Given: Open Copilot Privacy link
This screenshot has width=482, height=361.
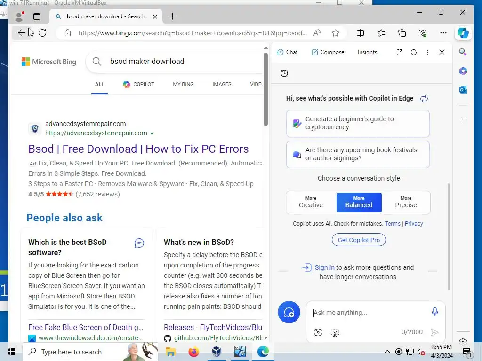Looking at the screenshot, I should pyautogui.click(x=414, y=223).
